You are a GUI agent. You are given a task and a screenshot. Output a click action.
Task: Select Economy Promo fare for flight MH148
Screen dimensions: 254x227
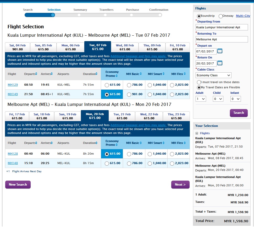point(107,164)
